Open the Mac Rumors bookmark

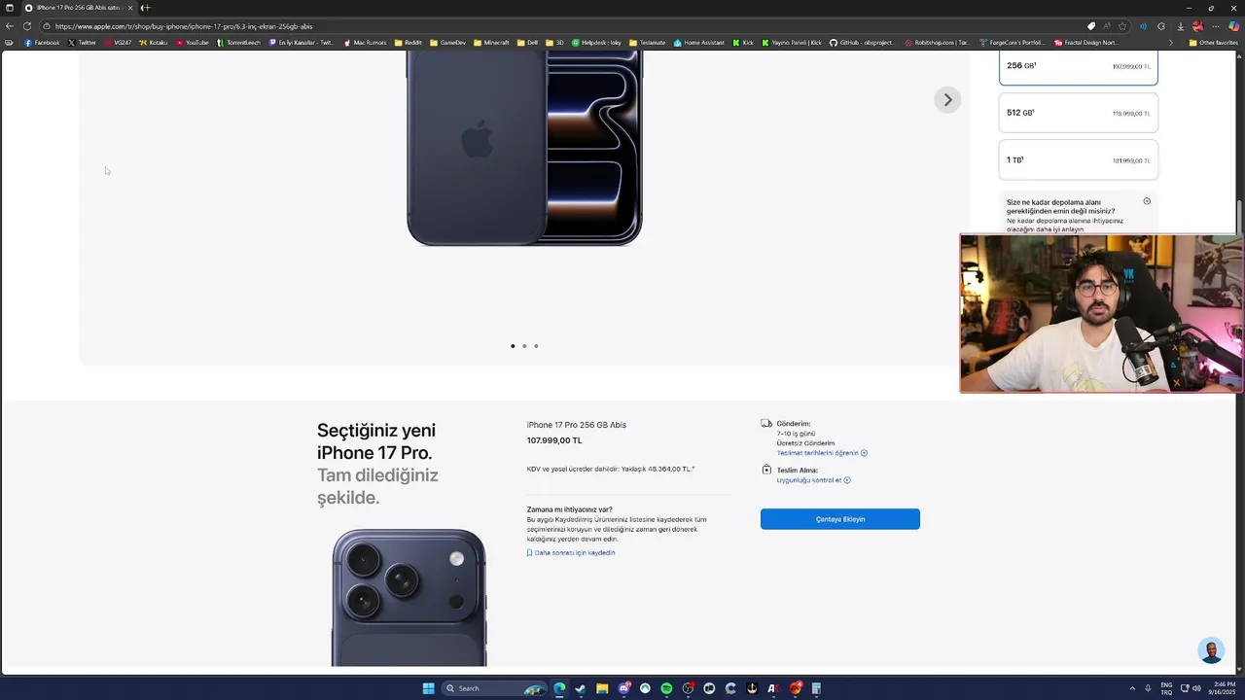(x=365, y=43)
